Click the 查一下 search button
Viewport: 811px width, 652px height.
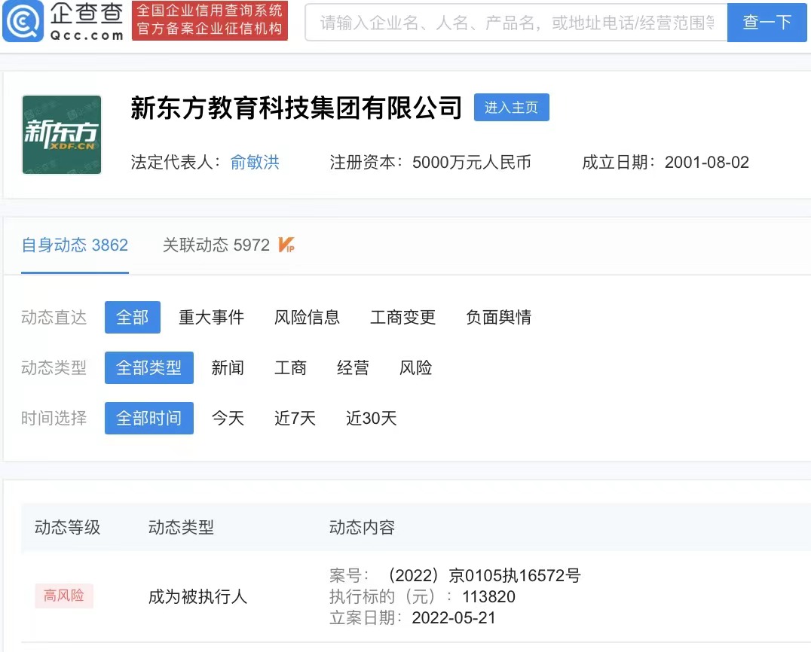pos(767,23)
